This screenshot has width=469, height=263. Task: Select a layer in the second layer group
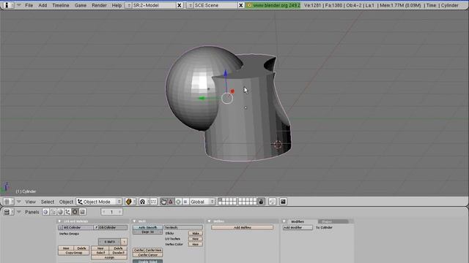pyautogui.click(x=248, y=202)
